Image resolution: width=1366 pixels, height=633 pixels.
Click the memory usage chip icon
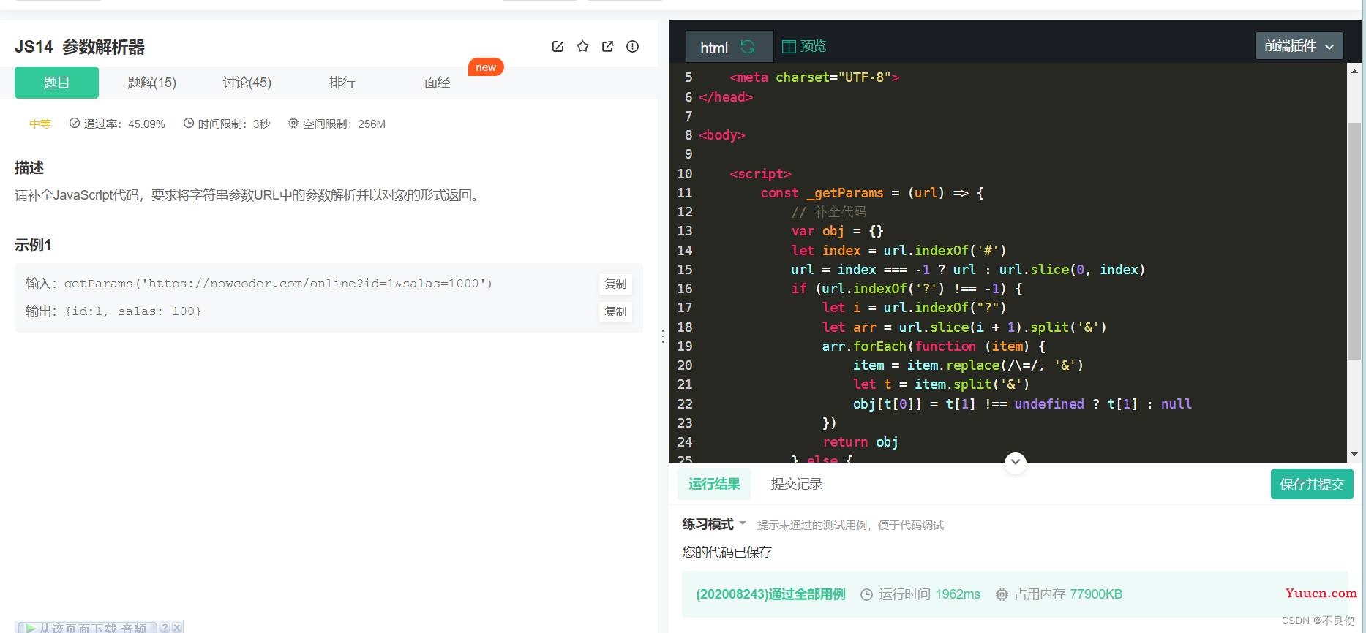(x=1002, y=595)
